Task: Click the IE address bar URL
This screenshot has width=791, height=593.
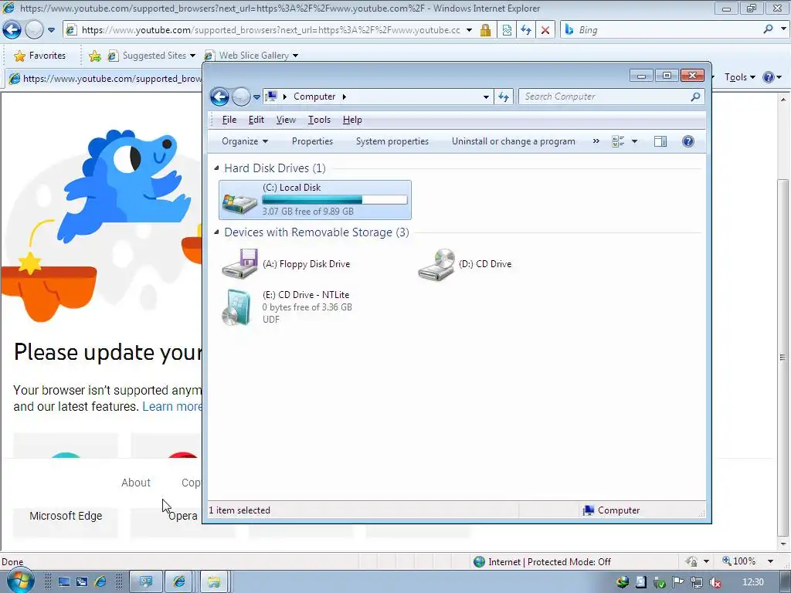Action: (271, 30)
